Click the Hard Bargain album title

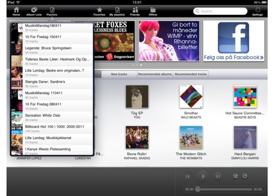tap(245, 154)
